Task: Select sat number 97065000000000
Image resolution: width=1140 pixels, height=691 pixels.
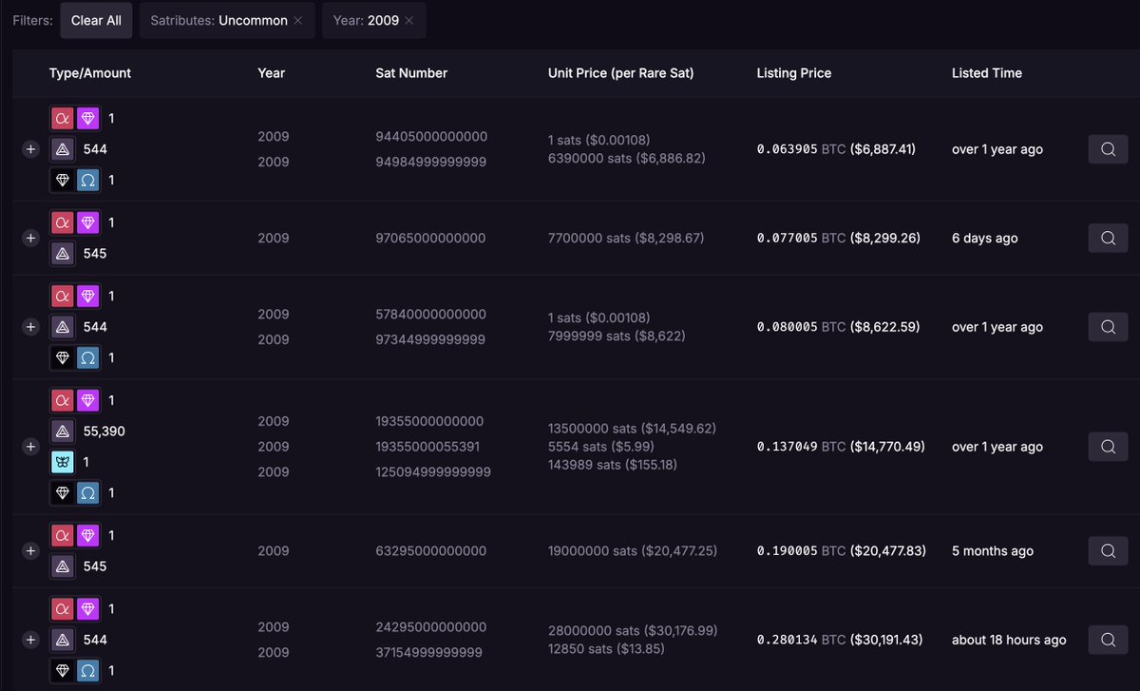Action: (431, 238)
